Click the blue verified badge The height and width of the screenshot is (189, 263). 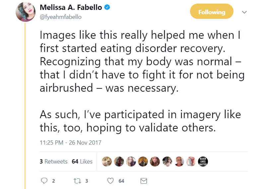click(107, 8)
